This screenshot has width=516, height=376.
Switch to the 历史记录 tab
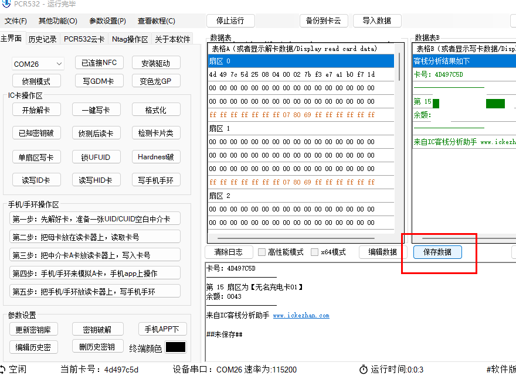pyautogui.click(x=42, y=39)
